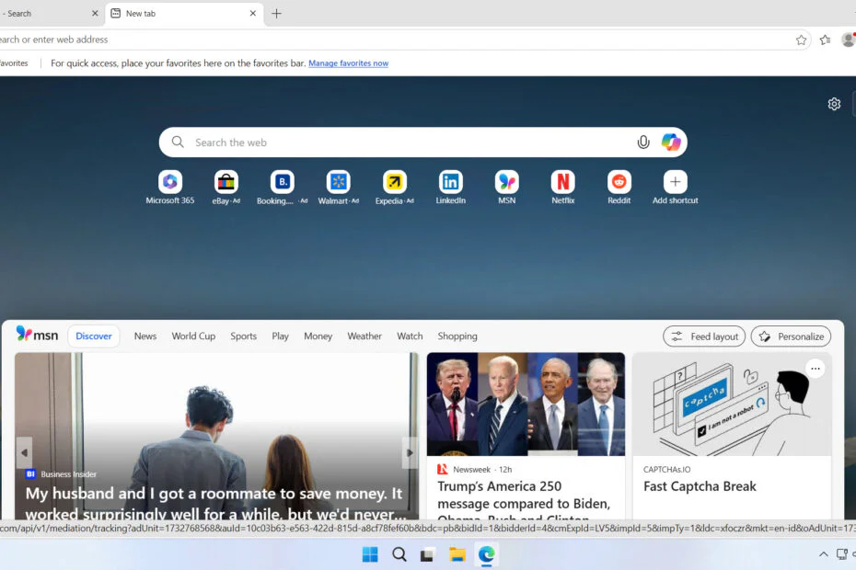
Task: Open the Reddit shortcut
Action: tap(619, 182)
